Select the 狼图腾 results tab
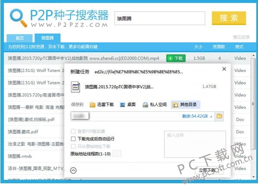The width and height of the screenshot is (258, 185). [x=48, y=38]
